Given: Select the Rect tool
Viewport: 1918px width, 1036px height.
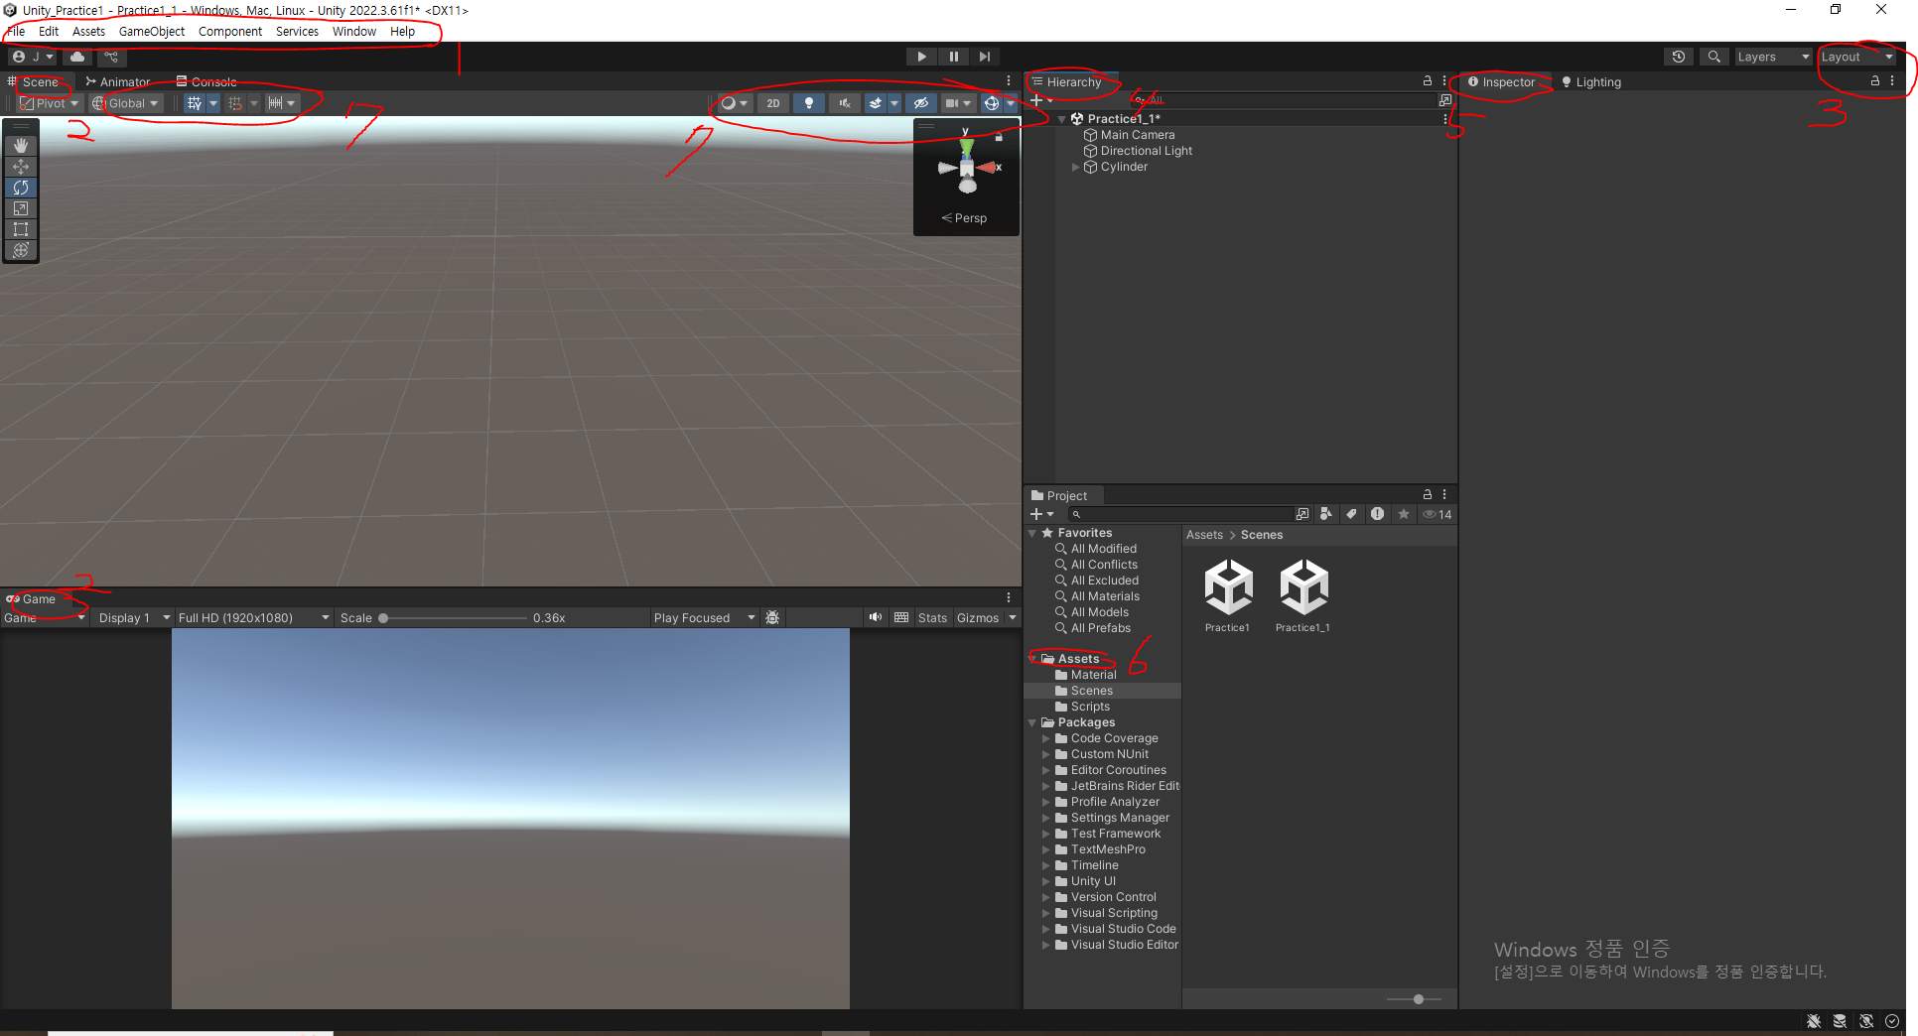Looking at the screenshot, I should 21,229.
